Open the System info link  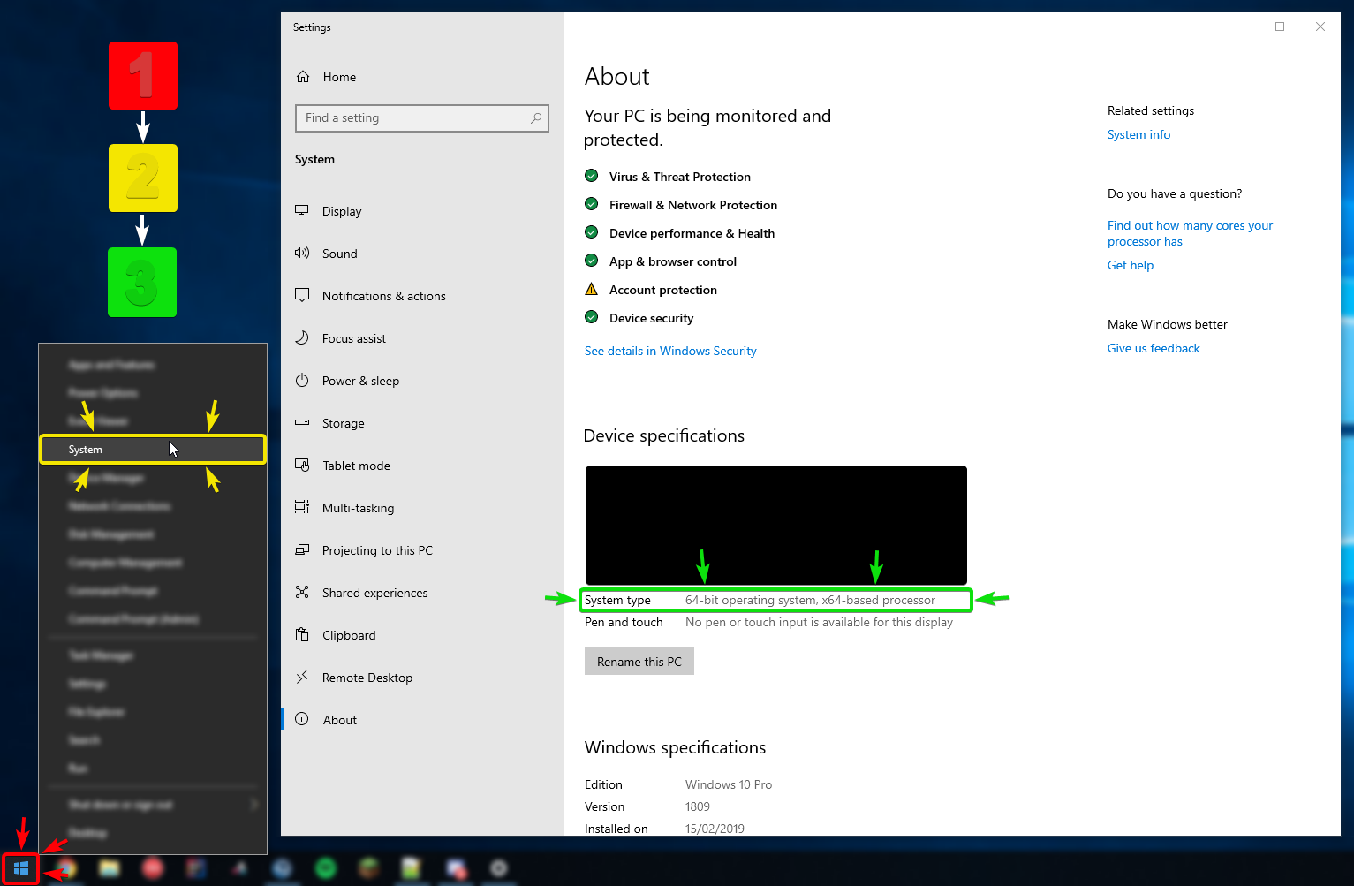[x=1138, y=134]
